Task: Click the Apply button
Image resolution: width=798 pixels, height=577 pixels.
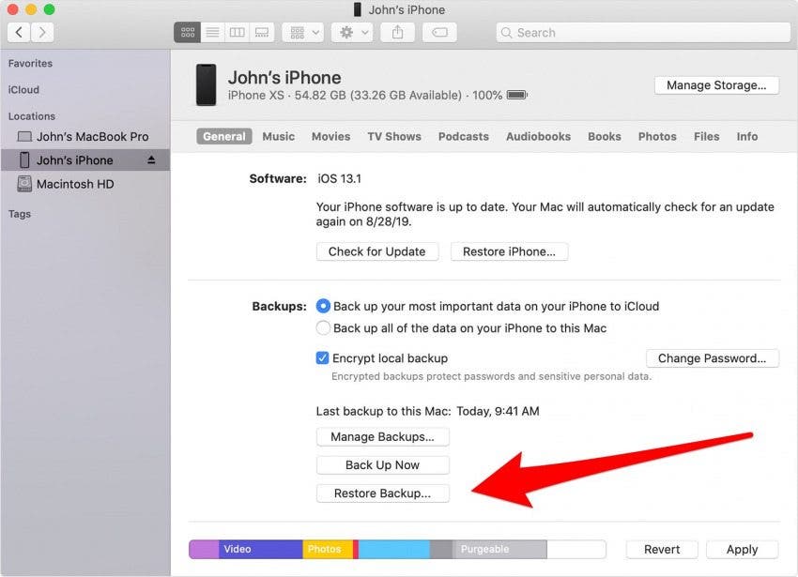Action: click(742, 550)
